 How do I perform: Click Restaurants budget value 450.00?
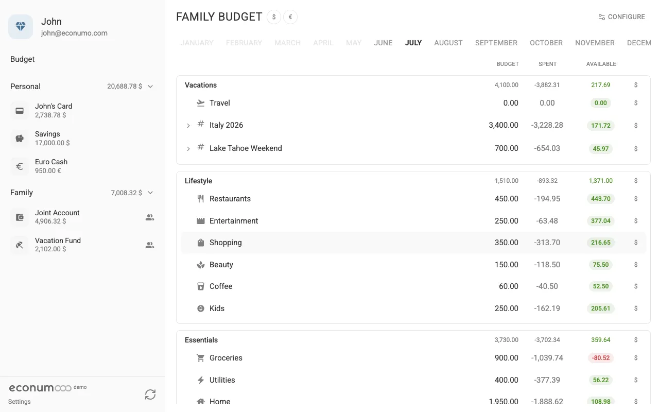507,199
